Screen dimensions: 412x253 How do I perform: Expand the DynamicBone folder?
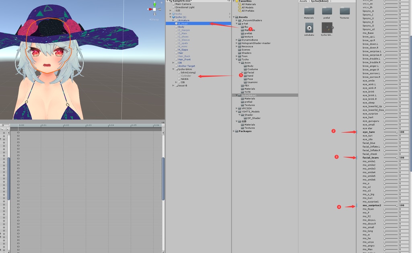[x=237, y=40]
